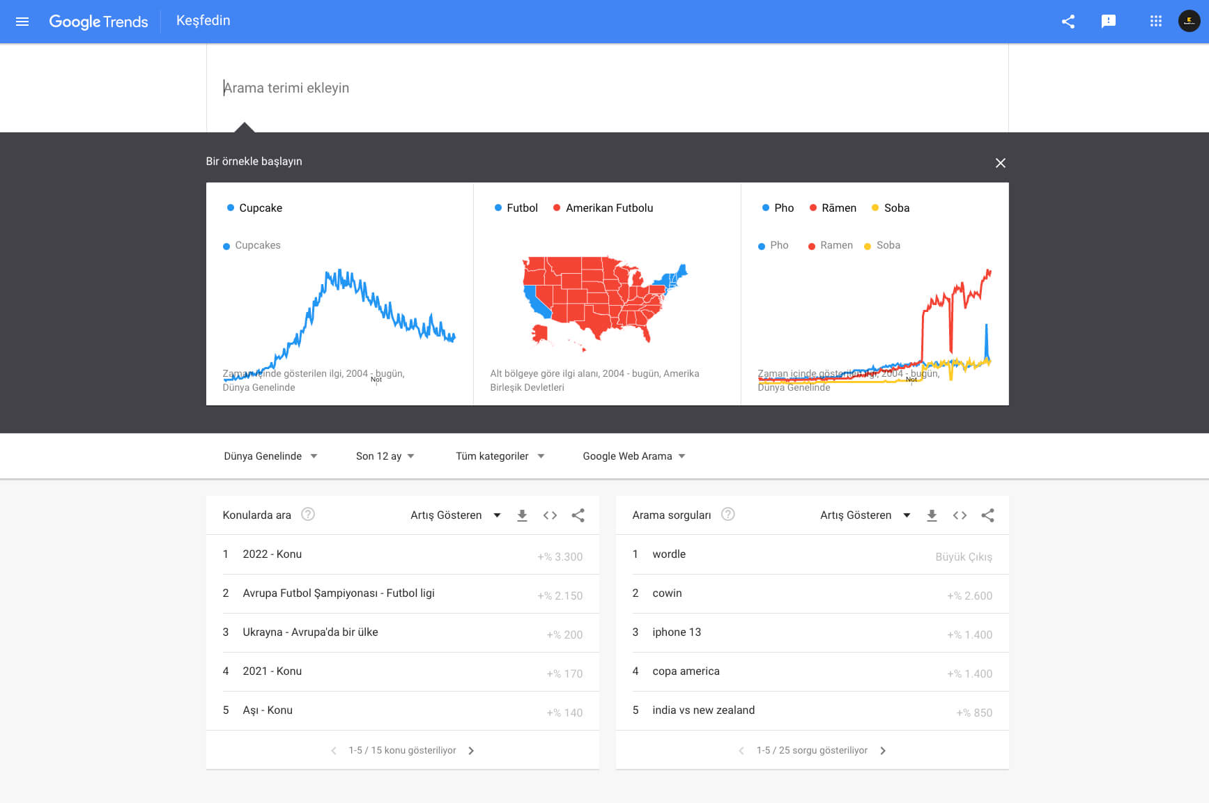Expand the 'Son 12 ay' time range dropdown
The image size is (1209, 803).
pyautogui.click(x=385, y=456)
